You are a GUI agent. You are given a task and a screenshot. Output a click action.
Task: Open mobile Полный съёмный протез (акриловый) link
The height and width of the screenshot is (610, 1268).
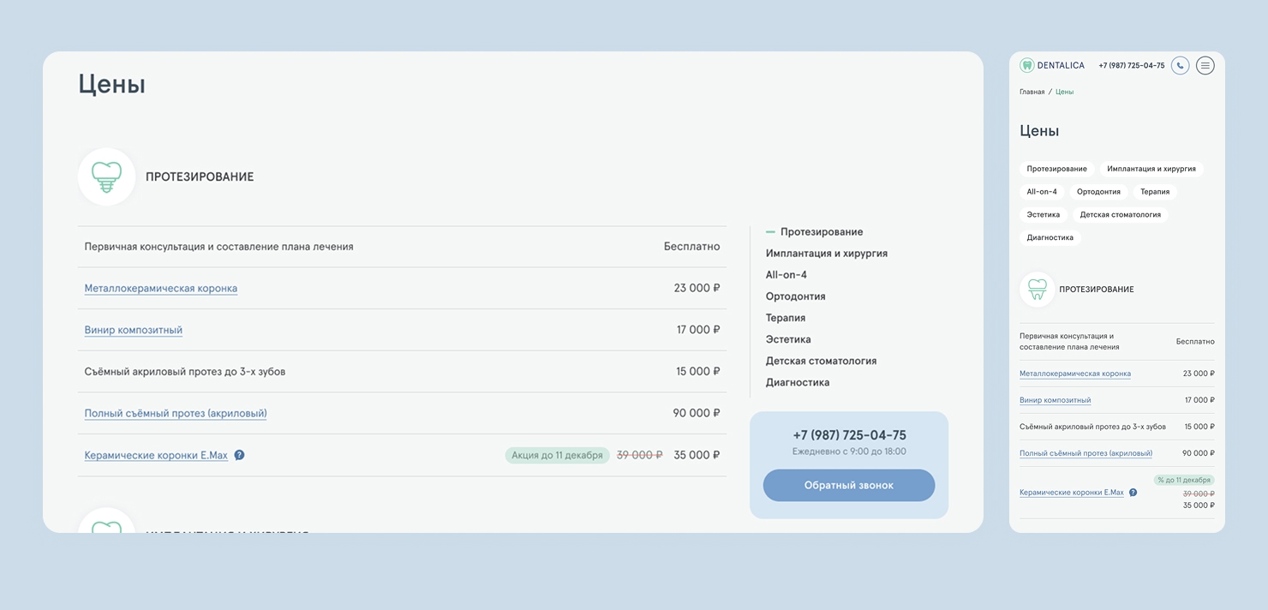click(x=1086, y=453)
